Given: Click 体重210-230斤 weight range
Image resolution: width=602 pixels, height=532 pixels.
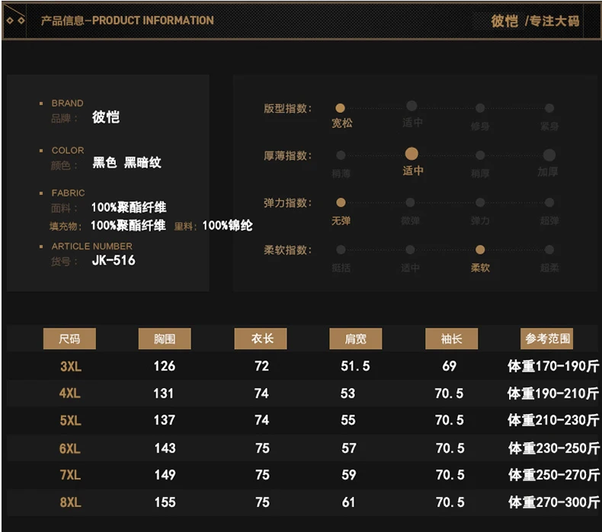Looking at the screenshot, I should pyautogui.click(x=553, y=420).
